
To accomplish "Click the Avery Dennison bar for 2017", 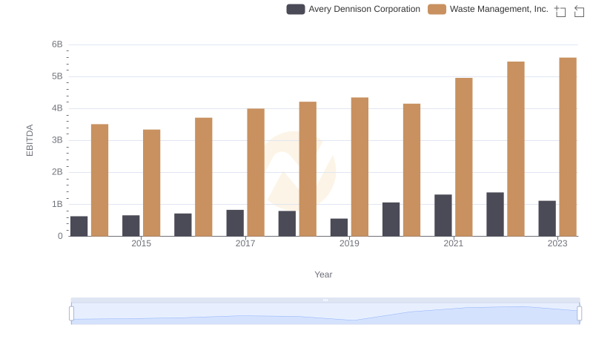I will pos(235,223).
